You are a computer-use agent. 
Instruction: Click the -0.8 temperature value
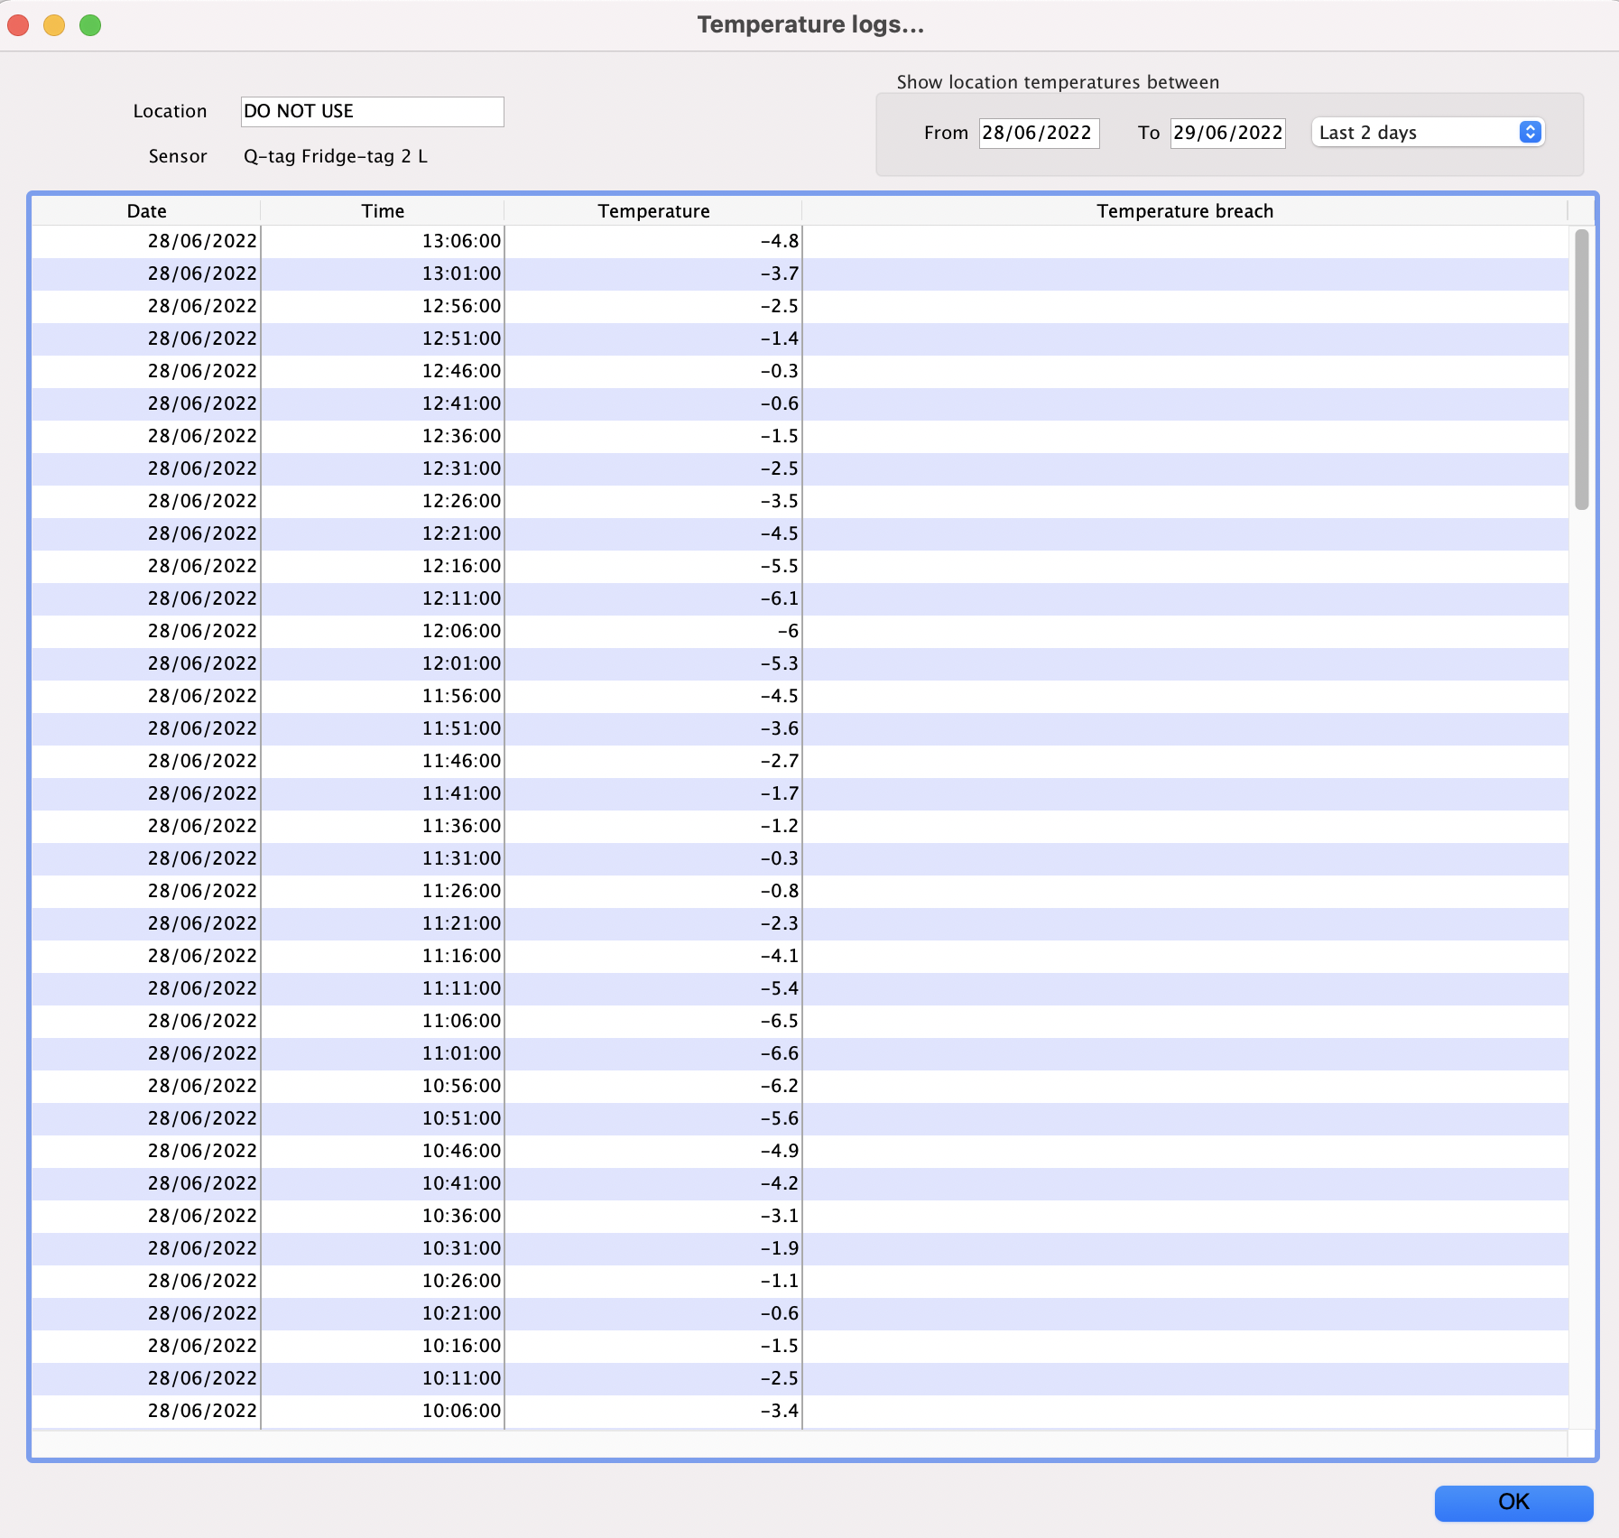(x=779, y=891)
